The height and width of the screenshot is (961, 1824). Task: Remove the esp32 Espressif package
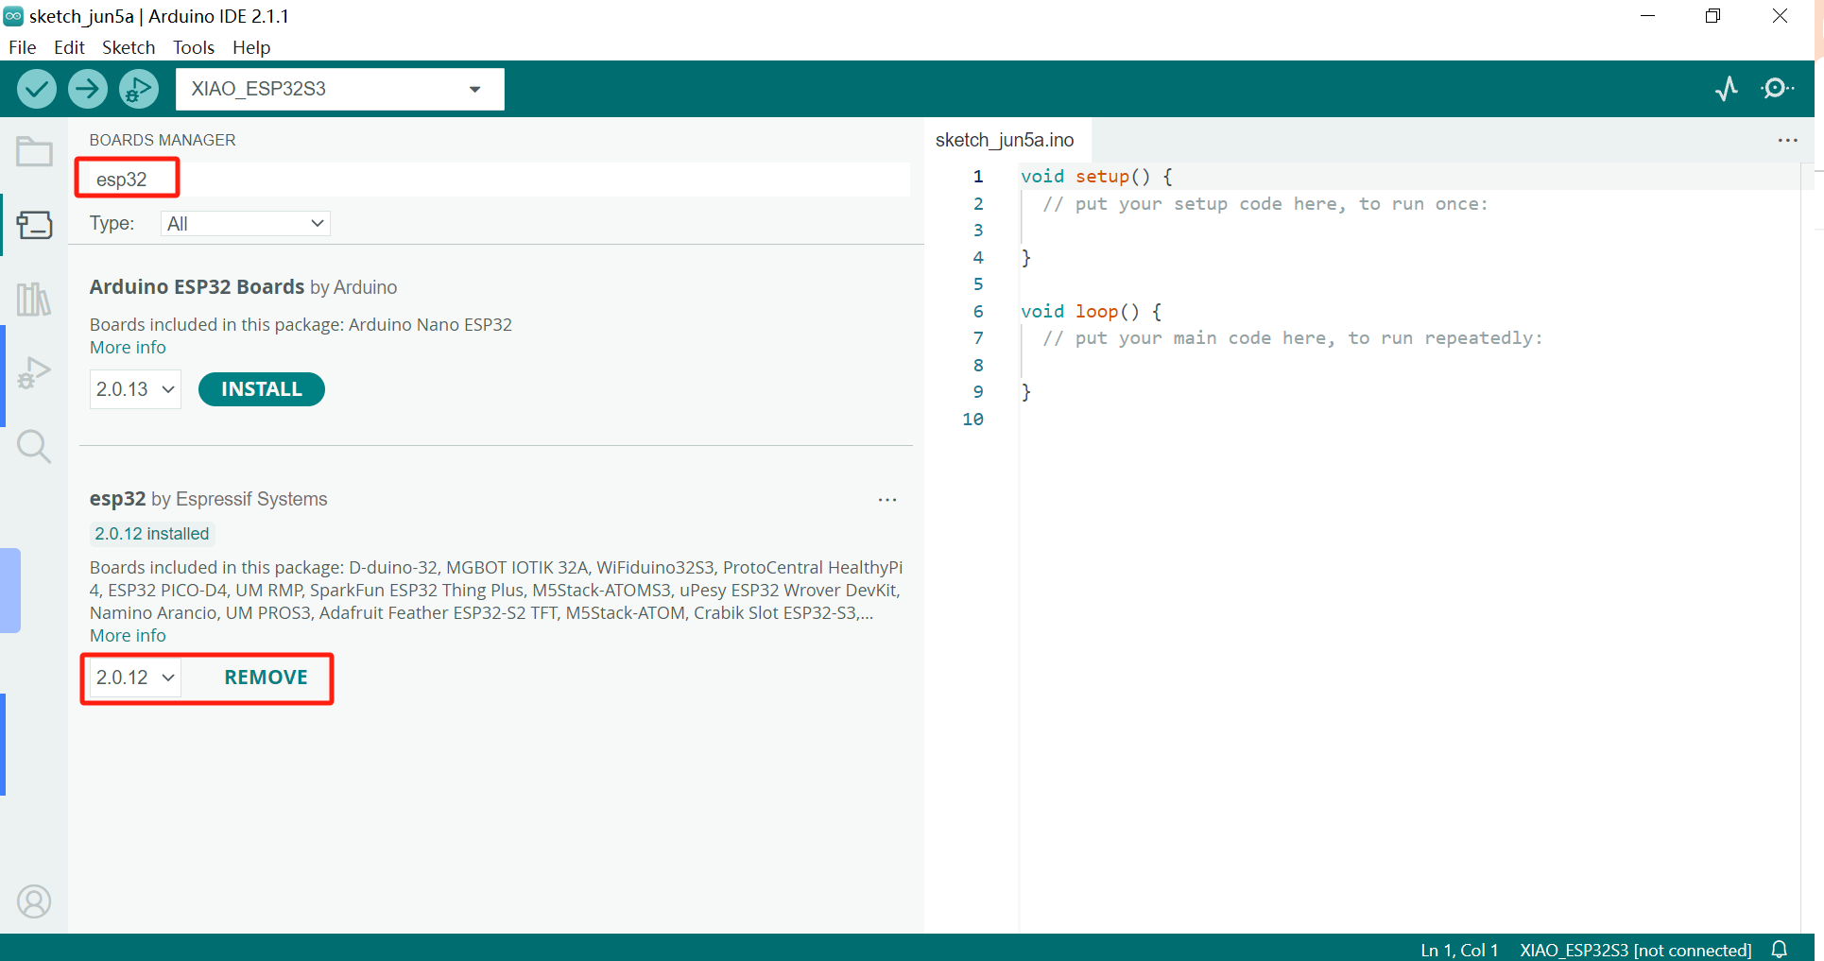266,678
